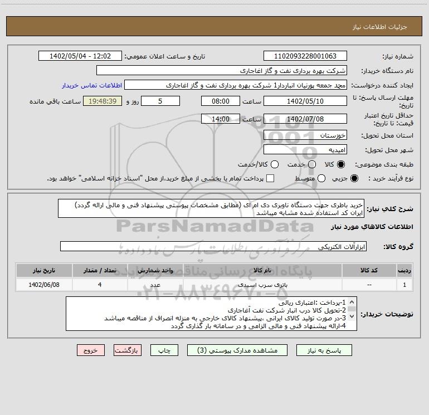
Task: Click the شرح کلی نیاز description box
Action: coord(211,209)
